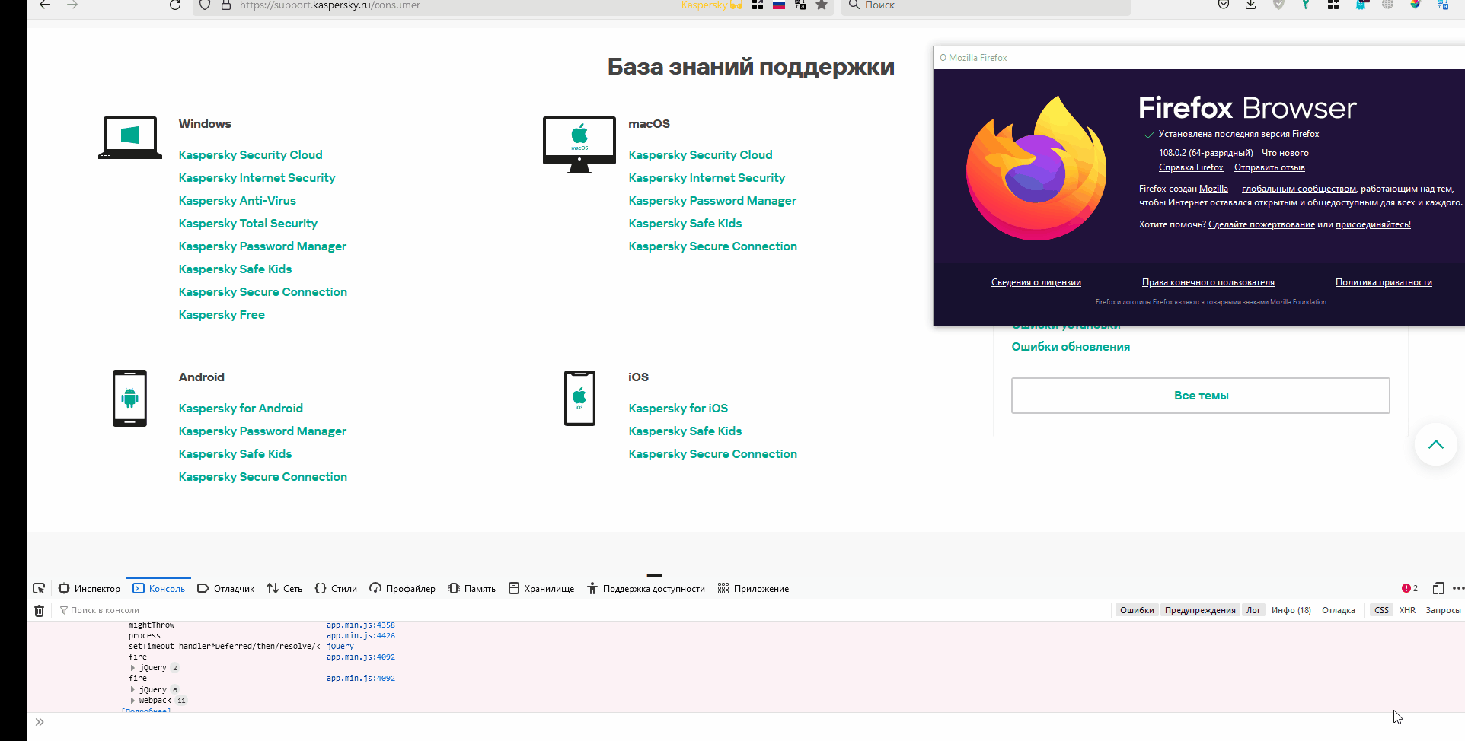Open Kaspersky Total Security link
Image resolution: width=1465 pixels, height=741 pixels.
coord(248,224)
